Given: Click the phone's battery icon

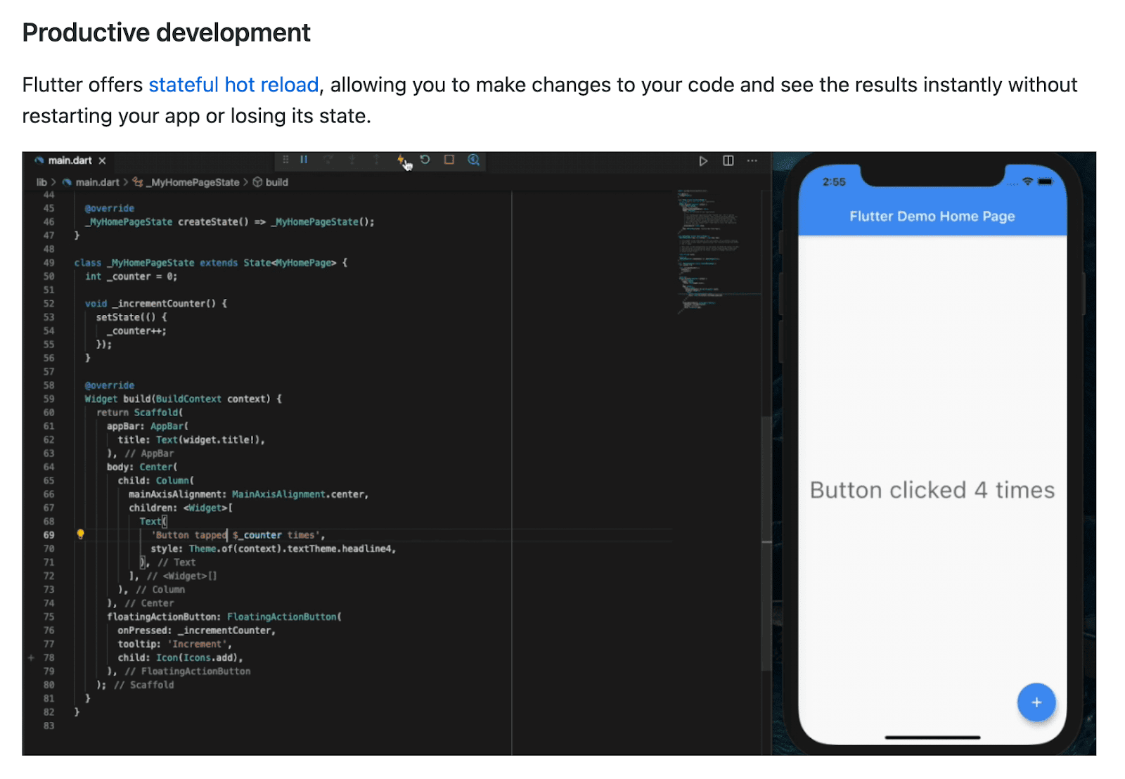Looking at the screenshot, I should 1046,181.
